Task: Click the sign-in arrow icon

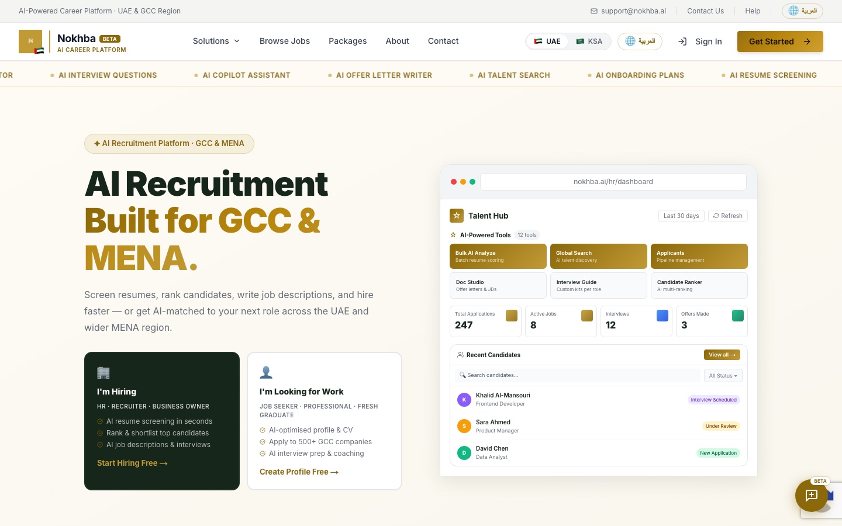Action: pos(682,41)
